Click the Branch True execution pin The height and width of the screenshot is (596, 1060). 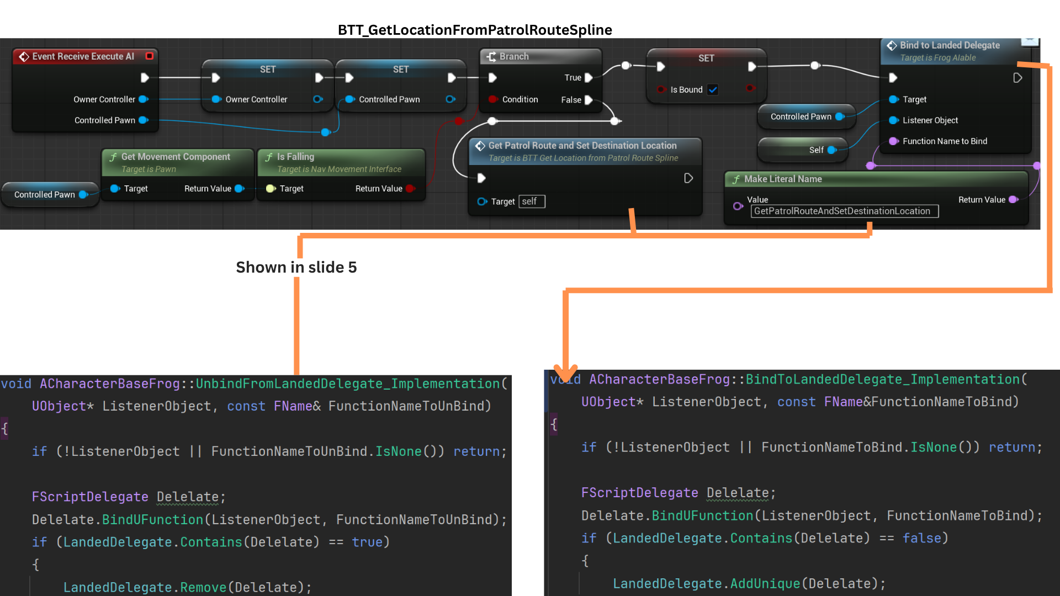589,78
